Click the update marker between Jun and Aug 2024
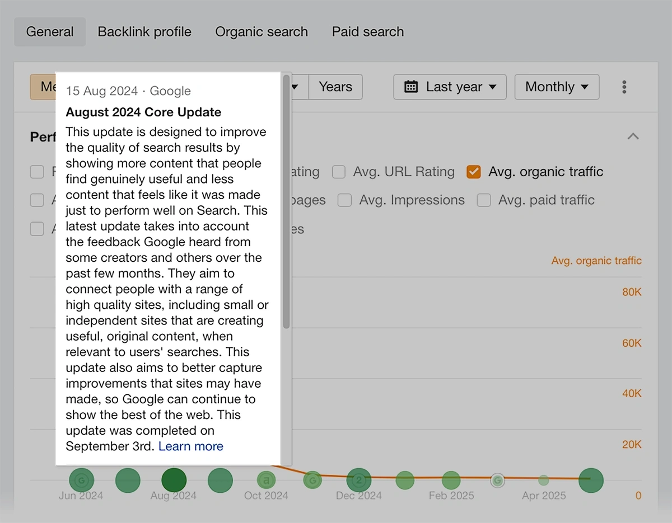The height and width of the screenshot is (523, 672). point(128,480)
